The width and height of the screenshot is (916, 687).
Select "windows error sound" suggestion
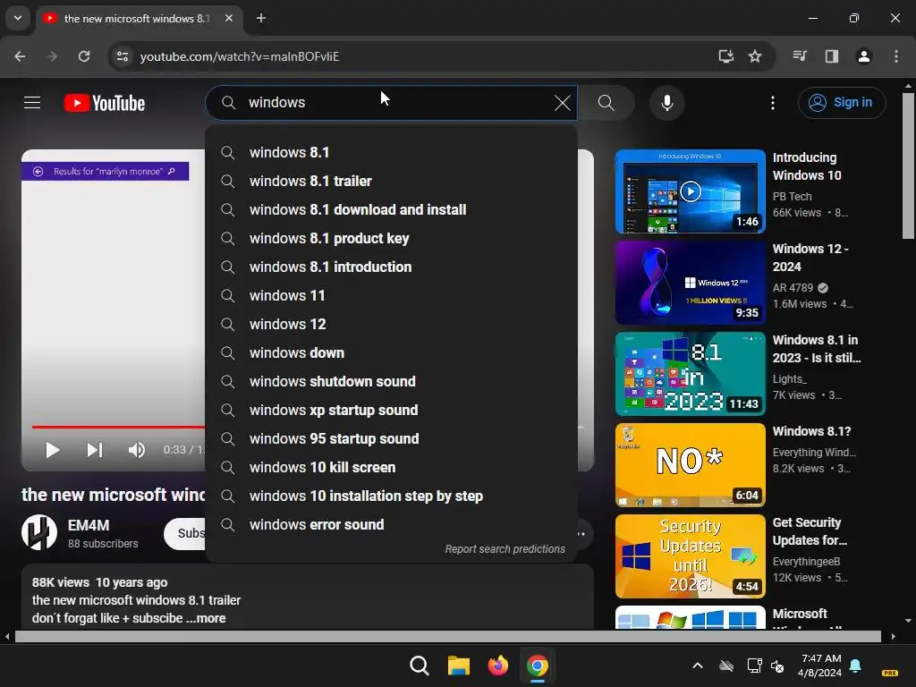click(x=392, y=524)
